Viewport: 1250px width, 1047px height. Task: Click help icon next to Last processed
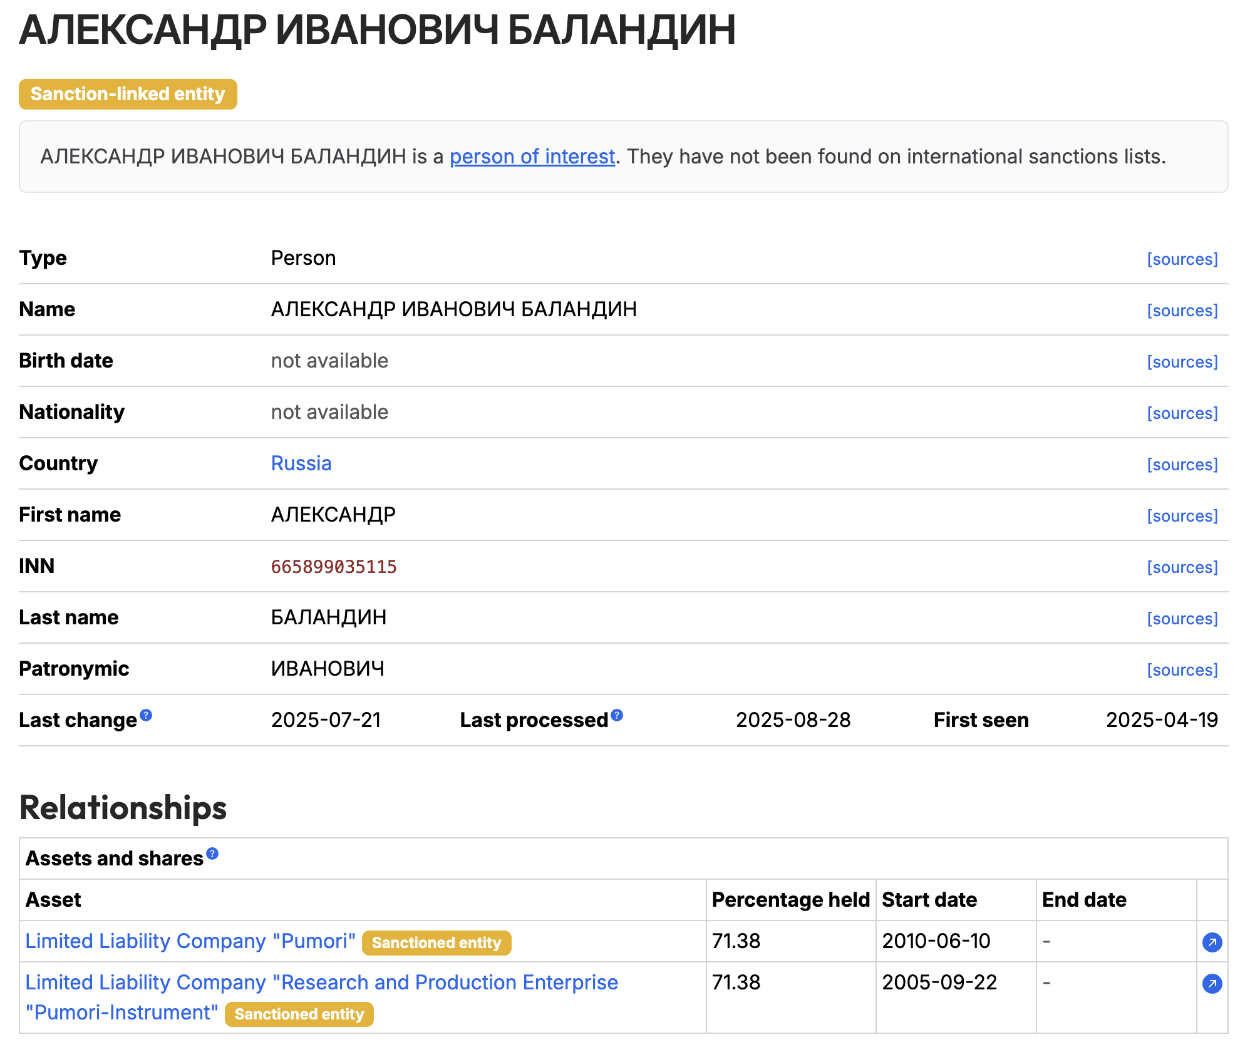click(617, 715)
